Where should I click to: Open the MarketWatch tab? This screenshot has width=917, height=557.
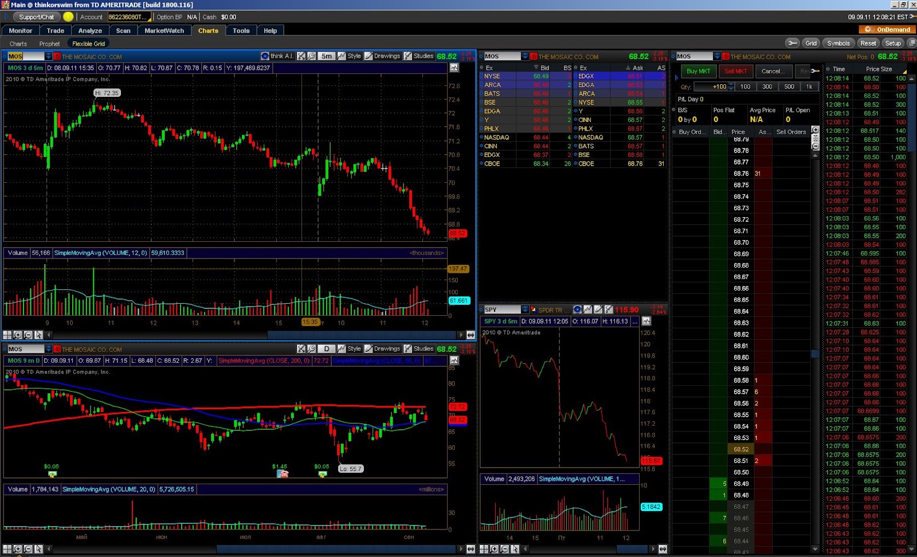click(x=164, y=30)
